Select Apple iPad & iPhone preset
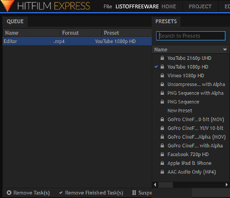This screenshot has height=198, width=230. (190, 163)
